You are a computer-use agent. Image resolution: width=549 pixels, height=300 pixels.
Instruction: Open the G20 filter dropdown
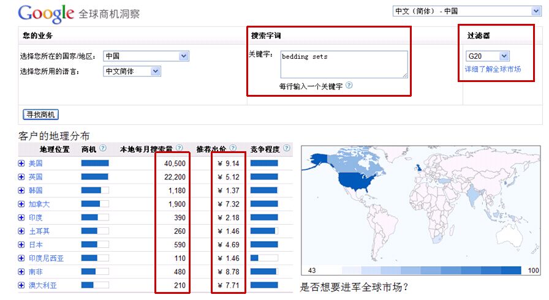487,56
